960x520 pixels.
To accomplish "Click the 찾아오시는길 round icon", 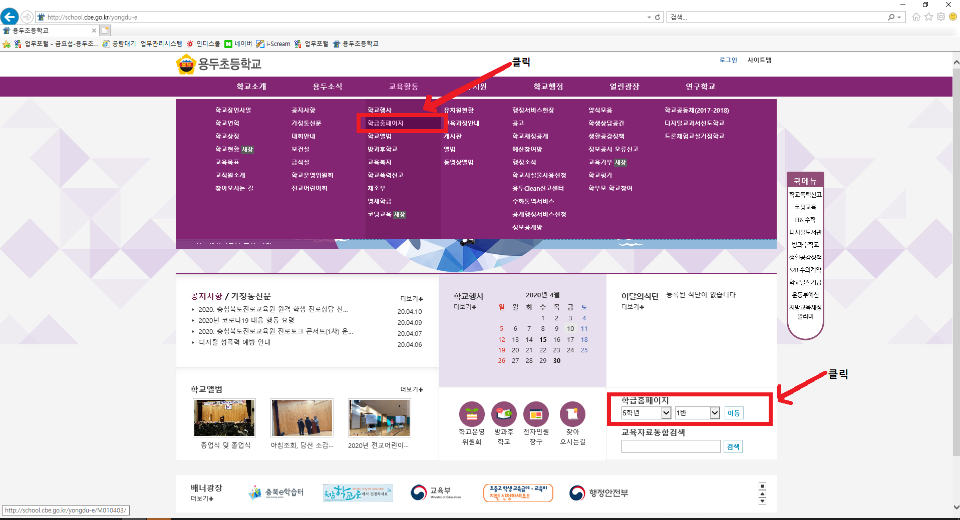I will (572, 414).
